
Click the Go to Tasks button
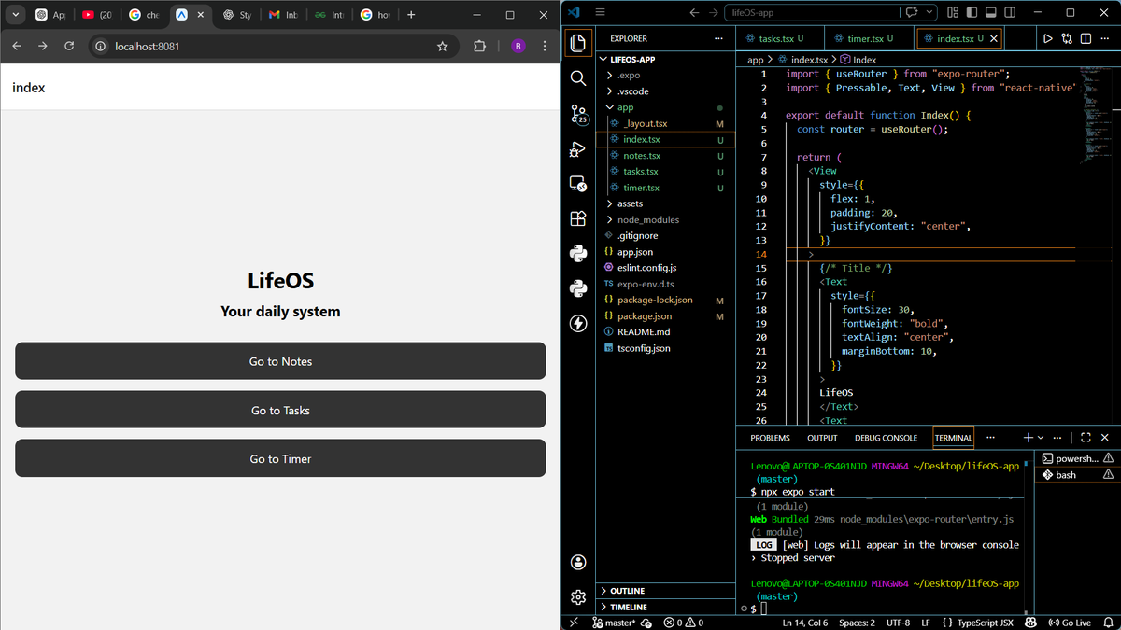280,410
